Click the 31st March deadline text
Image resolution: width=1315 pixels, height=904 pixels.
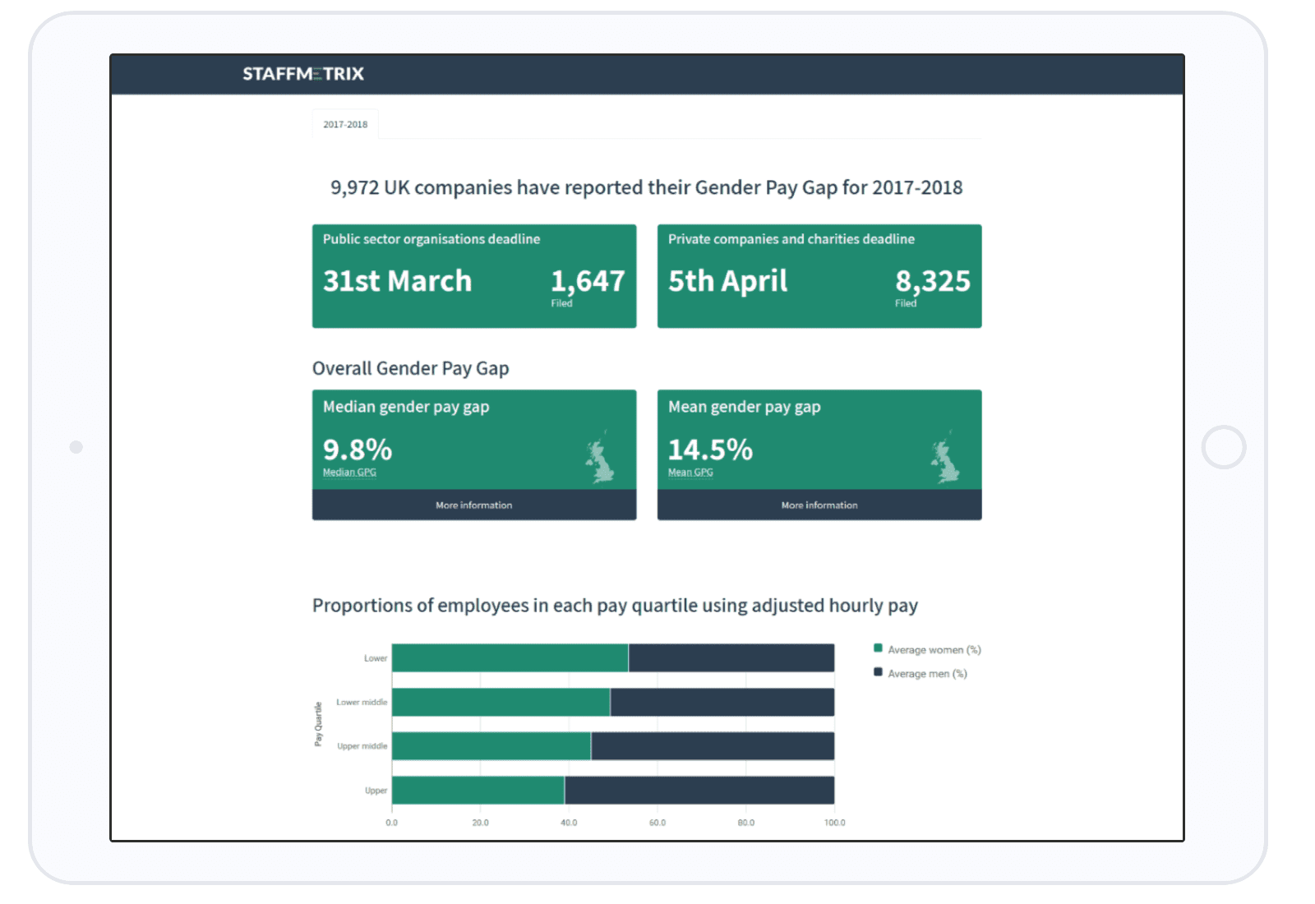coord(398,281)
